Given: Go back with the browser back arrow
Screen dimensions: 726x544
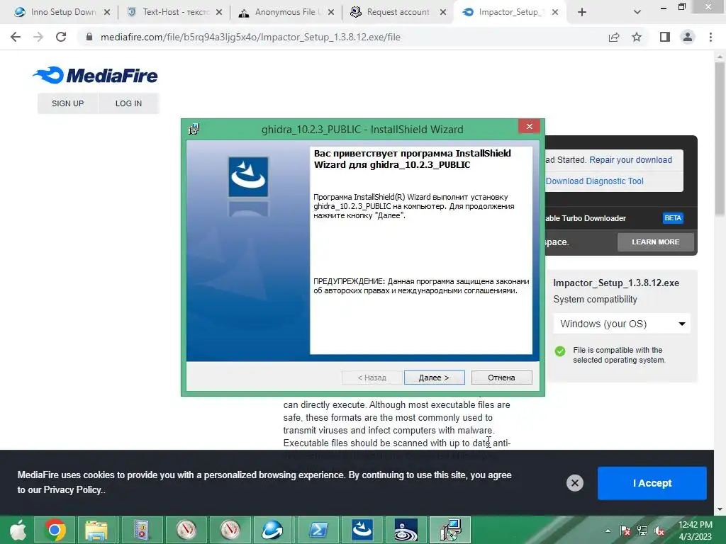Looking at the screenshot, I should click(16, 37).
